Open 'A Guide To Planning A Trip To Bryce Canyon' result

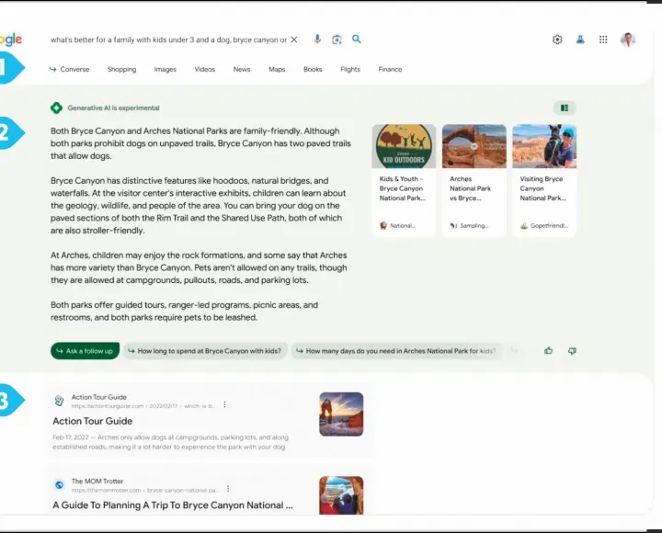173,505
